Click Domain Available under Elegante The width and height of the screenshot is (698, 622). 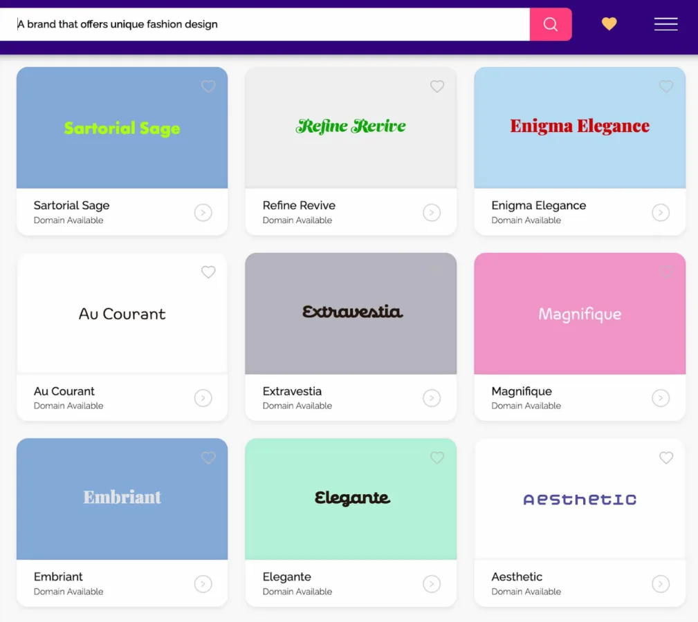[x=297, y=592]
